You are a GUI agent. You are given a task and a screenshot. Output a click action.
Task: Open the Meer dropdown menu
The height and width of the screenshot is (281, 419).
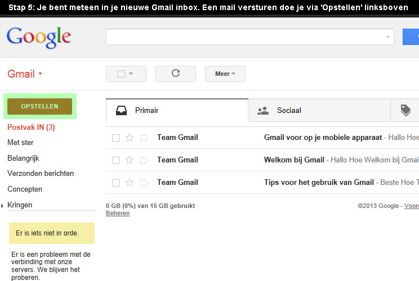pos(225,74)
